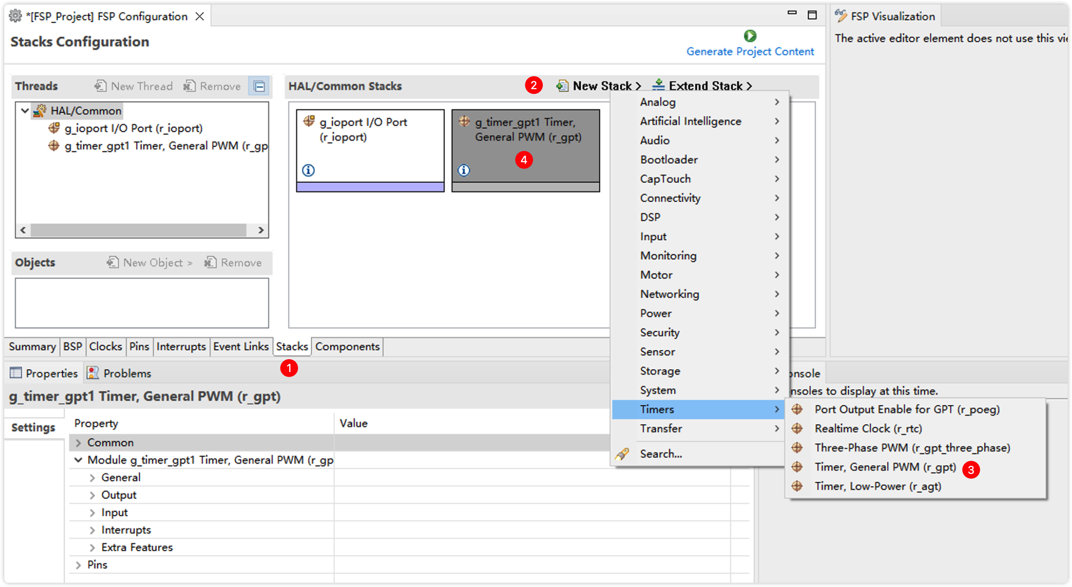This screenshot has width=1072, height=587.
Task: Expand the Output property group
Action: point(92,495)
